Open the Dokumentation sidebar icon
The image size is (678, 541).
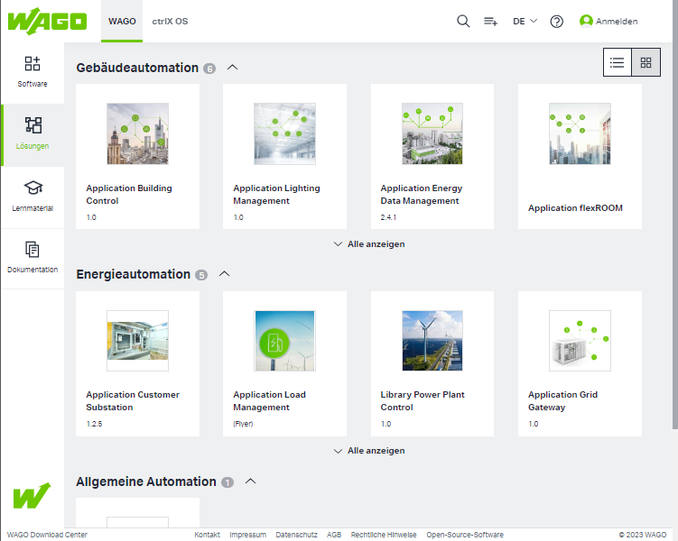[33, 249]
